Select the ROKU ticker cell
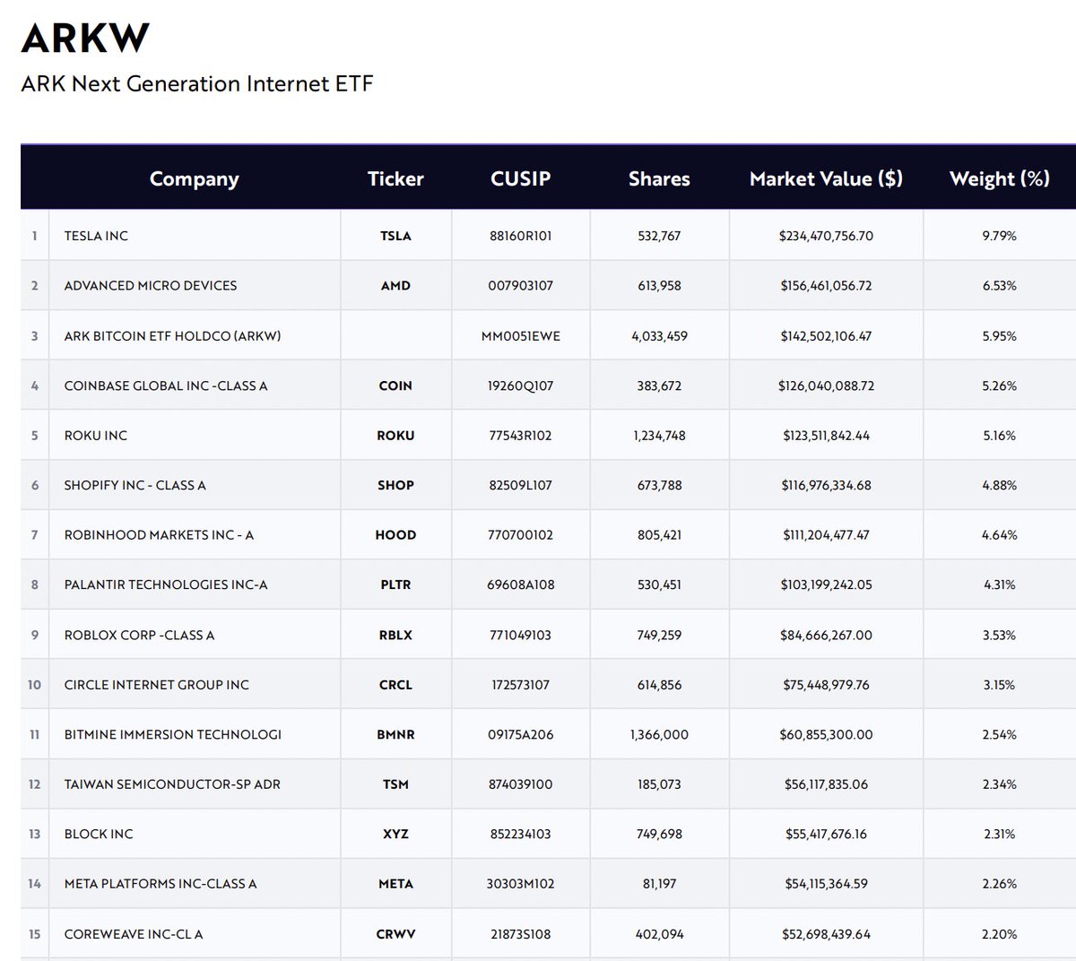The width and height of the screenshot is (1076, 961). pos(395,436)
